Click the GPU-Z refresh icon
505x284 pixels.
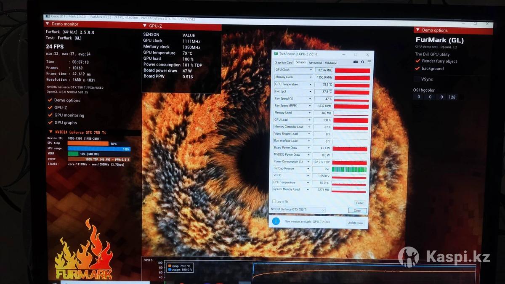coord(362,62)
